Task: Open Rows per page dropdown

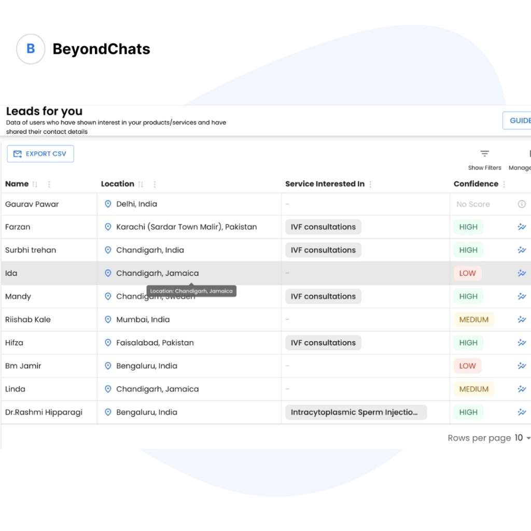Action: tap(522, 438)
